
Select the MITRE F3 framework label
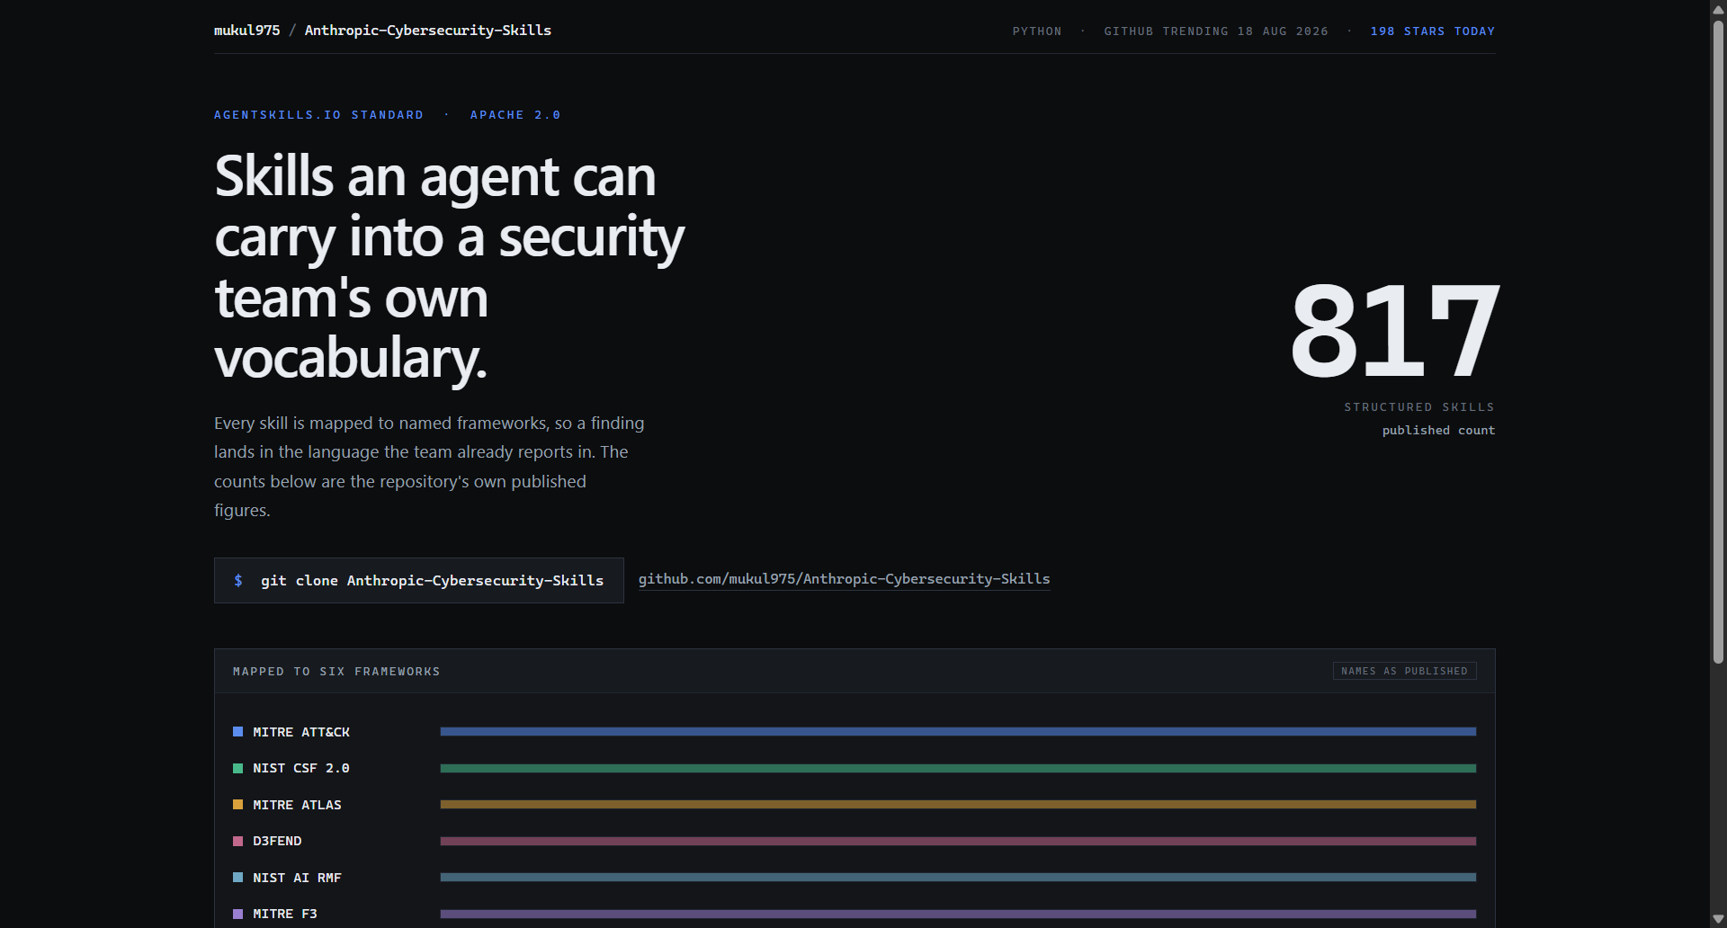285,914
